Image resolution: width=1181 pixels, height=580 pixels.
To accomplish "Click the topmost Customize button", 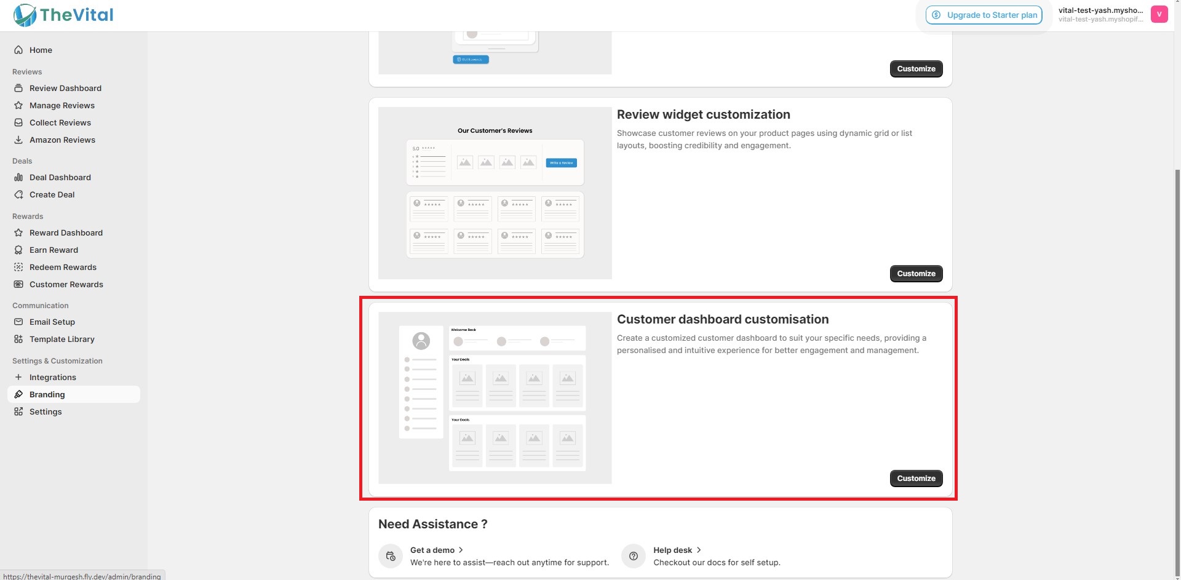I will (x=916, y=69).
